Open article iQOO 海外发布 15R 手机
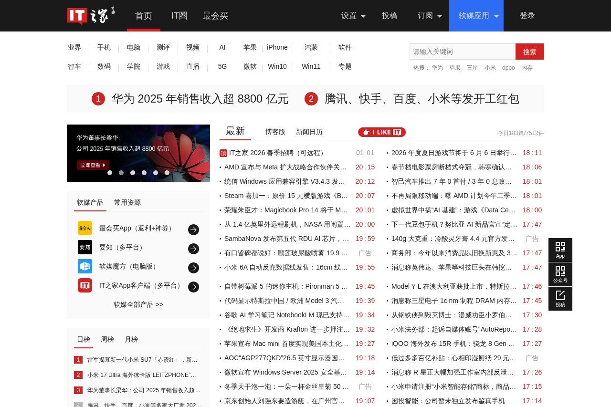Viewport: 611px width, 407px height. tap(453, 344)
